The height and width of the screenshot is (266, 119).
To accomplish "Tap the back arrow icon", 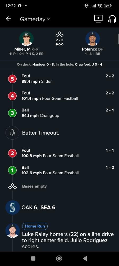I will (8, 19).
